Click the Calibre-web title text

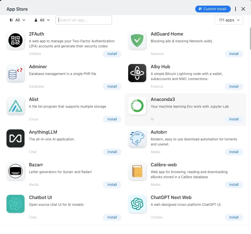(164, 165)
